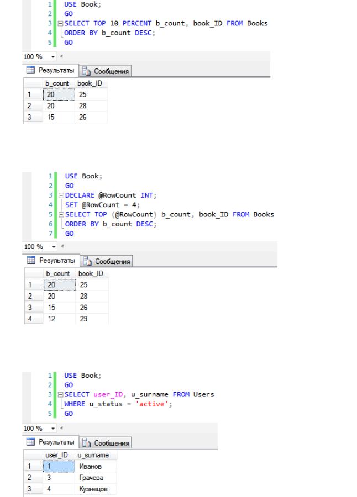
Task: Collapse the SELECT TOP 10 PERCENT code block
Action: point(60,23)
